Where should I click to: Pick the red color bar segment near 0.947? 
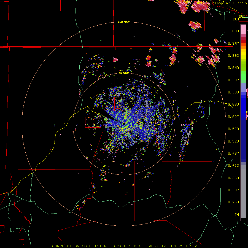(x=243, y=41)
